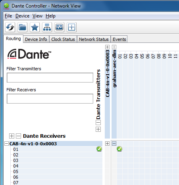Click the Filter Receivers text field
Viewport: 179px width, 185px height.
tap(50, 98)
